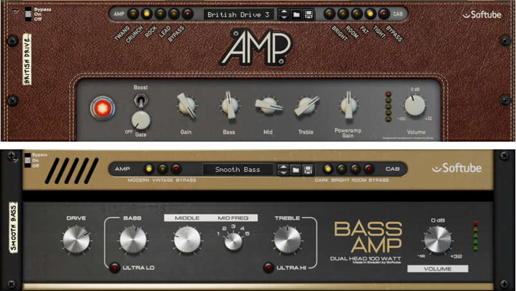Collapse the British Drive device with the fold arrow
Image resolution: width=516 pixels, height=291 pixels.
[x=15, y=12]
